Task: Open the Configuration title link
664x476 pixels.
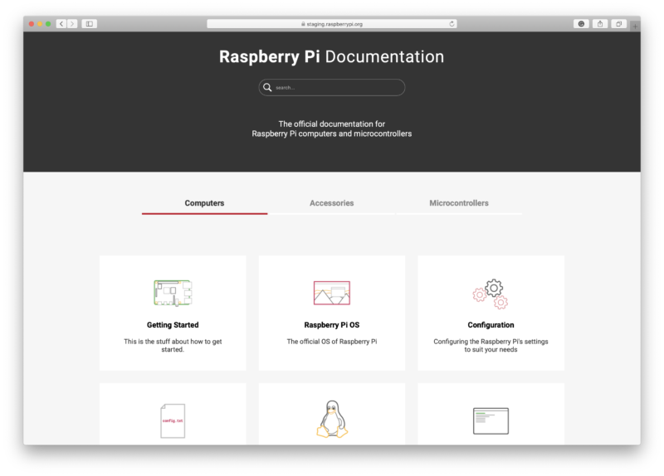Action: click(491, 325)
